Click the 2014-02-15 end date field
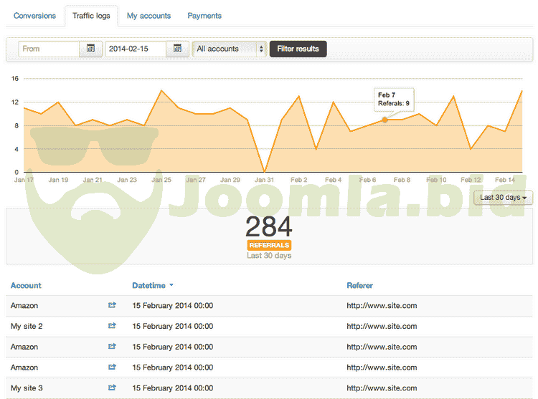The width and height of the screenshot is (538, 399). click(136, 49)
